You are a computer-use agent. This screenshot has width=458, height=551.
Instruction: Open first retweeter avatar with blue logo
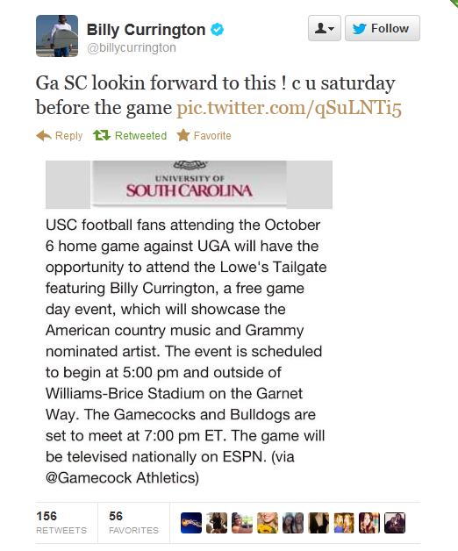191,523
